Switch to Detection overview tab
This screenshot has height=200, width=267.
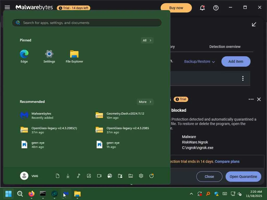click(225, 47)
